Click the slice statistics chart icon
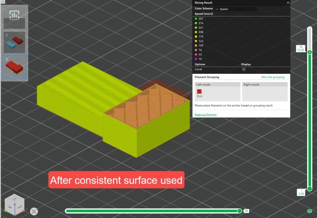The image size is (317, 218). tap(15, 16)
